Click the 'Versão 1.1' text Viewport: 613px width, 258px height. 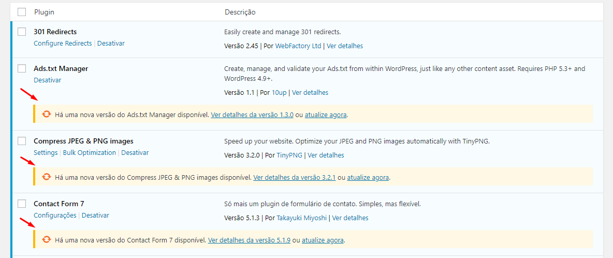pos(239,93)
